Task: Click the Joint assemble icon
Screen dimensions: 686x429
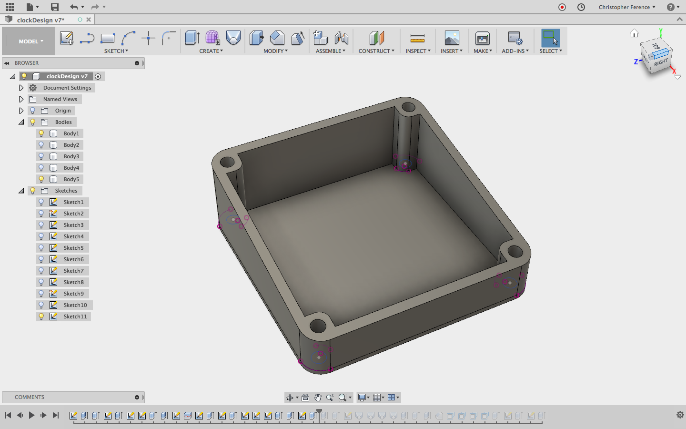Action: click(341, 38)
